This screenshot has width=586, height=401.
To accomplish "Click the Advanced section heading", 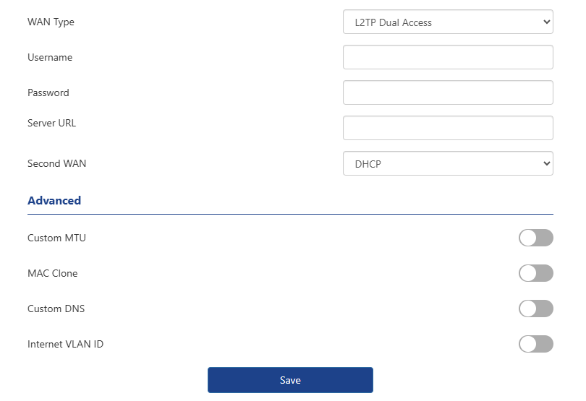I will click(x=54, y=201).
